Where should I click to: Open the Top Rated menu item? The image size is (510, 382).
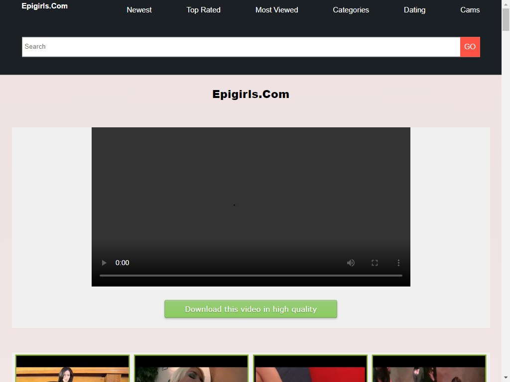(203, 10)
